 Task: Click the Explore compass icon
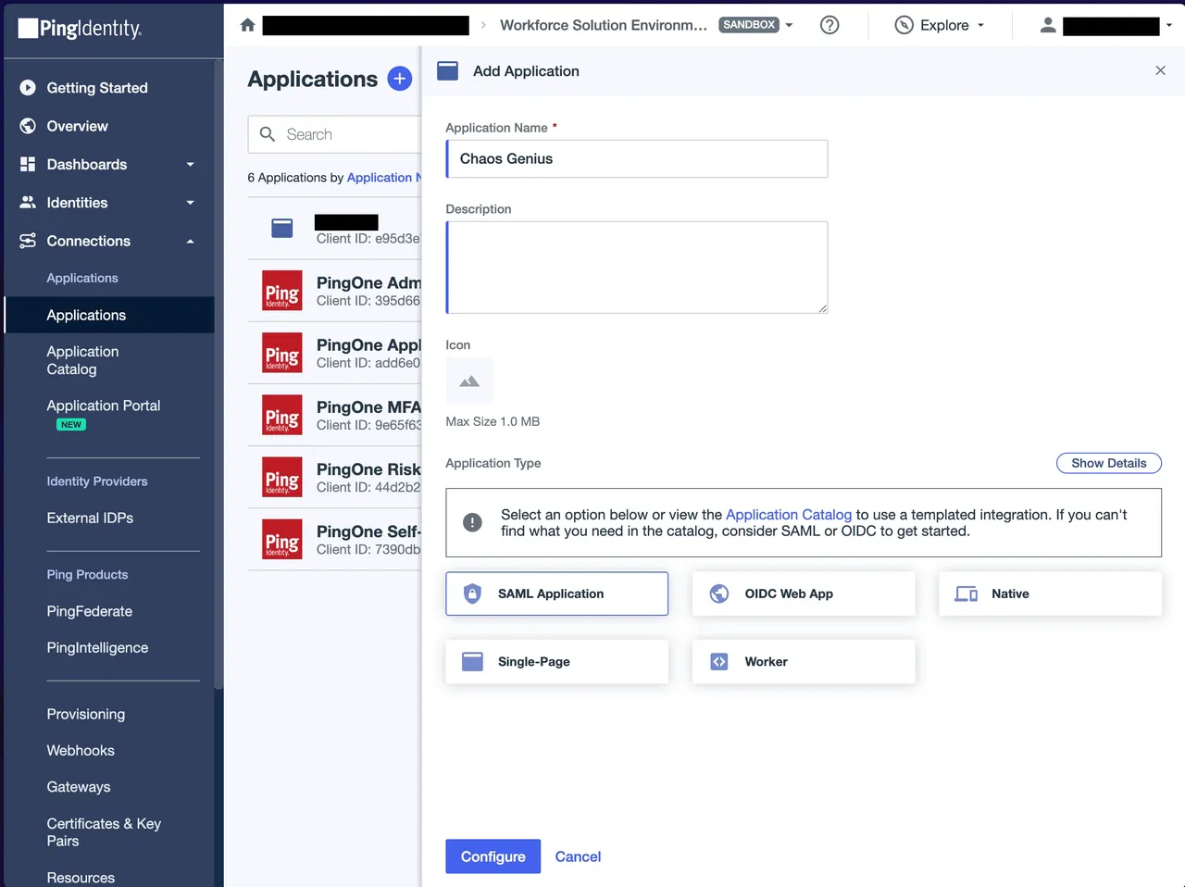tap(904, 25)
